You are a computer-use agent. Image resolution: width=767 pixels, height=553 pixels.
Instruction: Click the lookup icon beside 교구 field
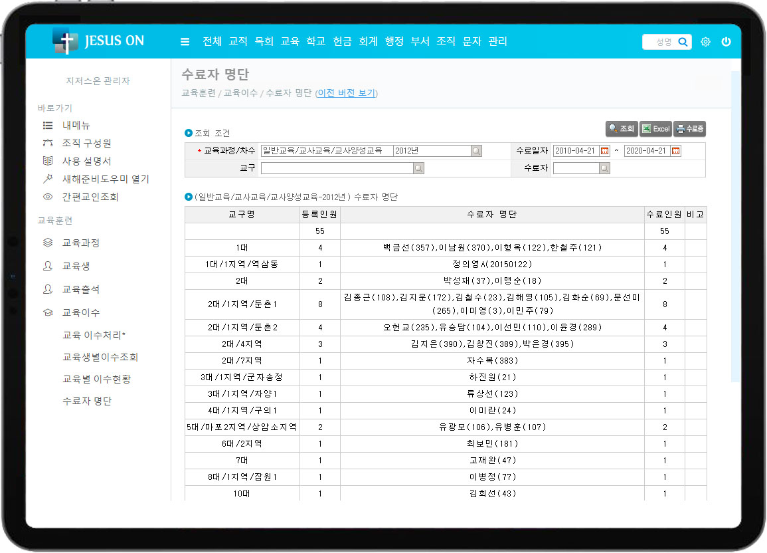click(418, 169)
